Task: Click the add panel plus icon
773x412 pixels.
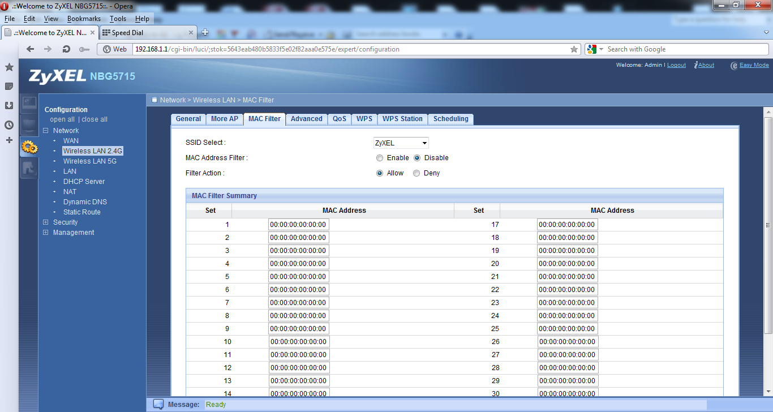Action: (9, 140)
